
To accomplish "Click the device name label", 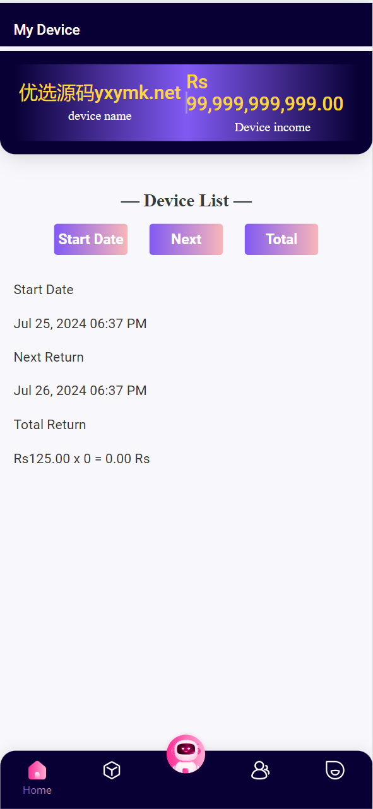I will point(100,115).
